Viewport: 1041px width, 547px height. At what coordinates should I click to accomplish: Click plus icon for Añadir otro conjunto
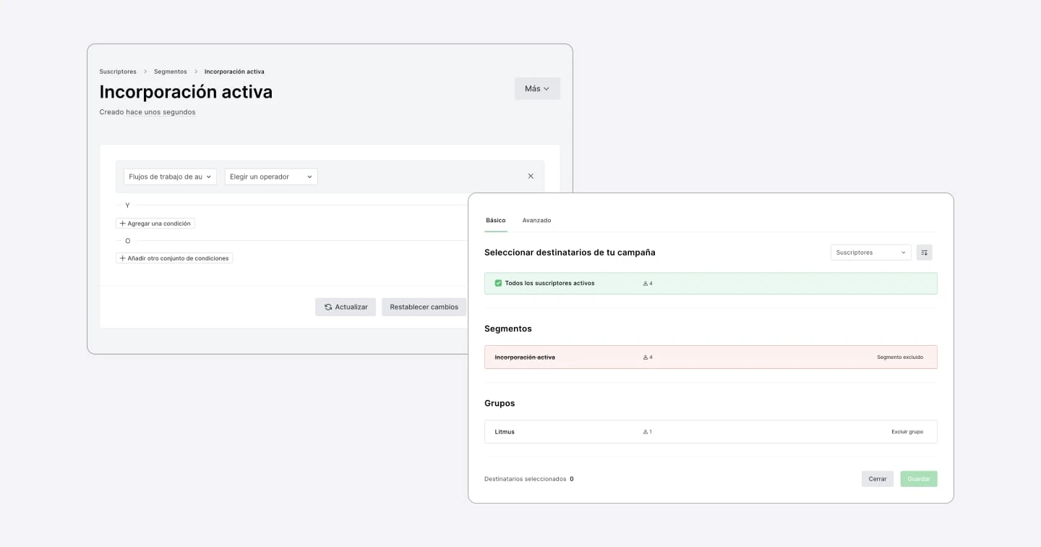pos(123,258)
